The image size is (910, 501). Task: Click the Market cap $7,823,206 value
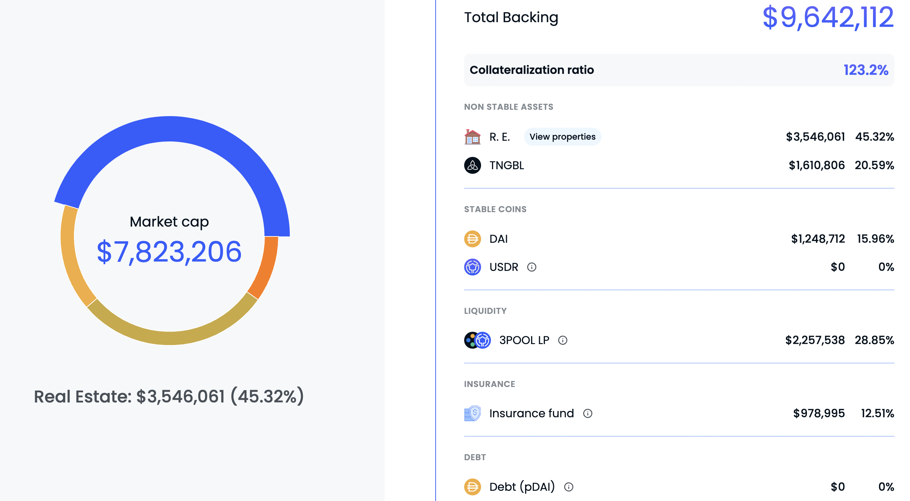[169, 252]
